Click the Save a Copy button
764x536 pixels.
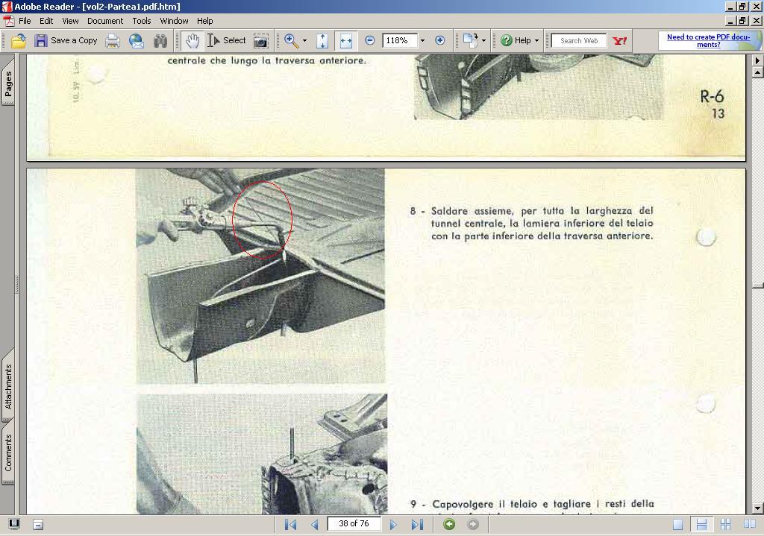click(x=66, y=41)
